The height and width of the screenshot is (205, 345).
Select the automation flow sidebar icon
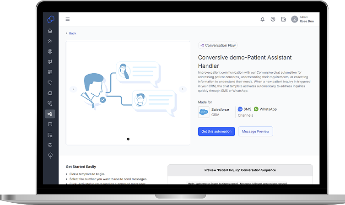pyautogui.click(x=50, y=114)
